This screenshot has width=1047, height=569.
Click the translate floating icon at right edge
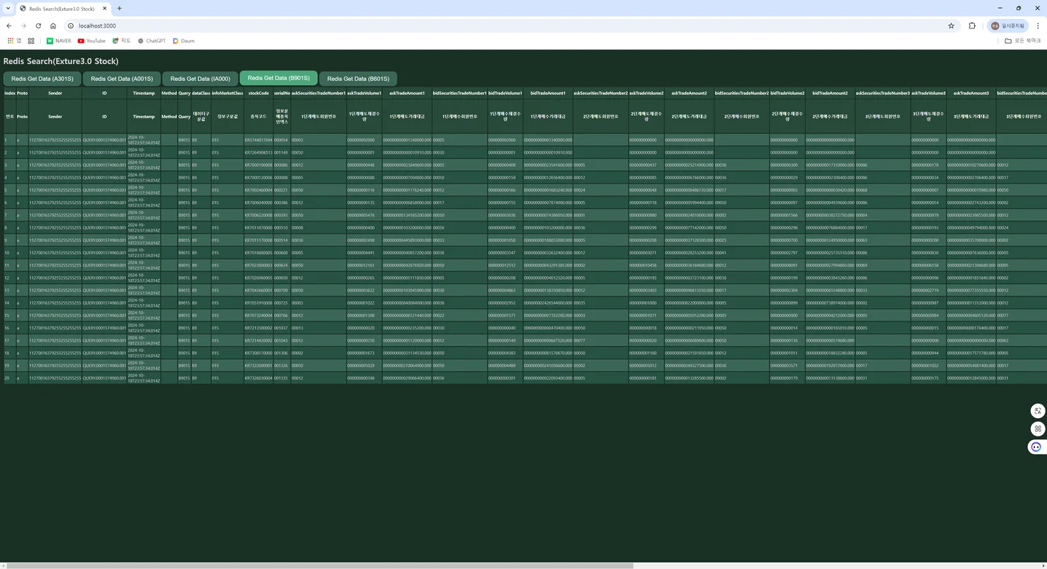tap(1038, 411)
